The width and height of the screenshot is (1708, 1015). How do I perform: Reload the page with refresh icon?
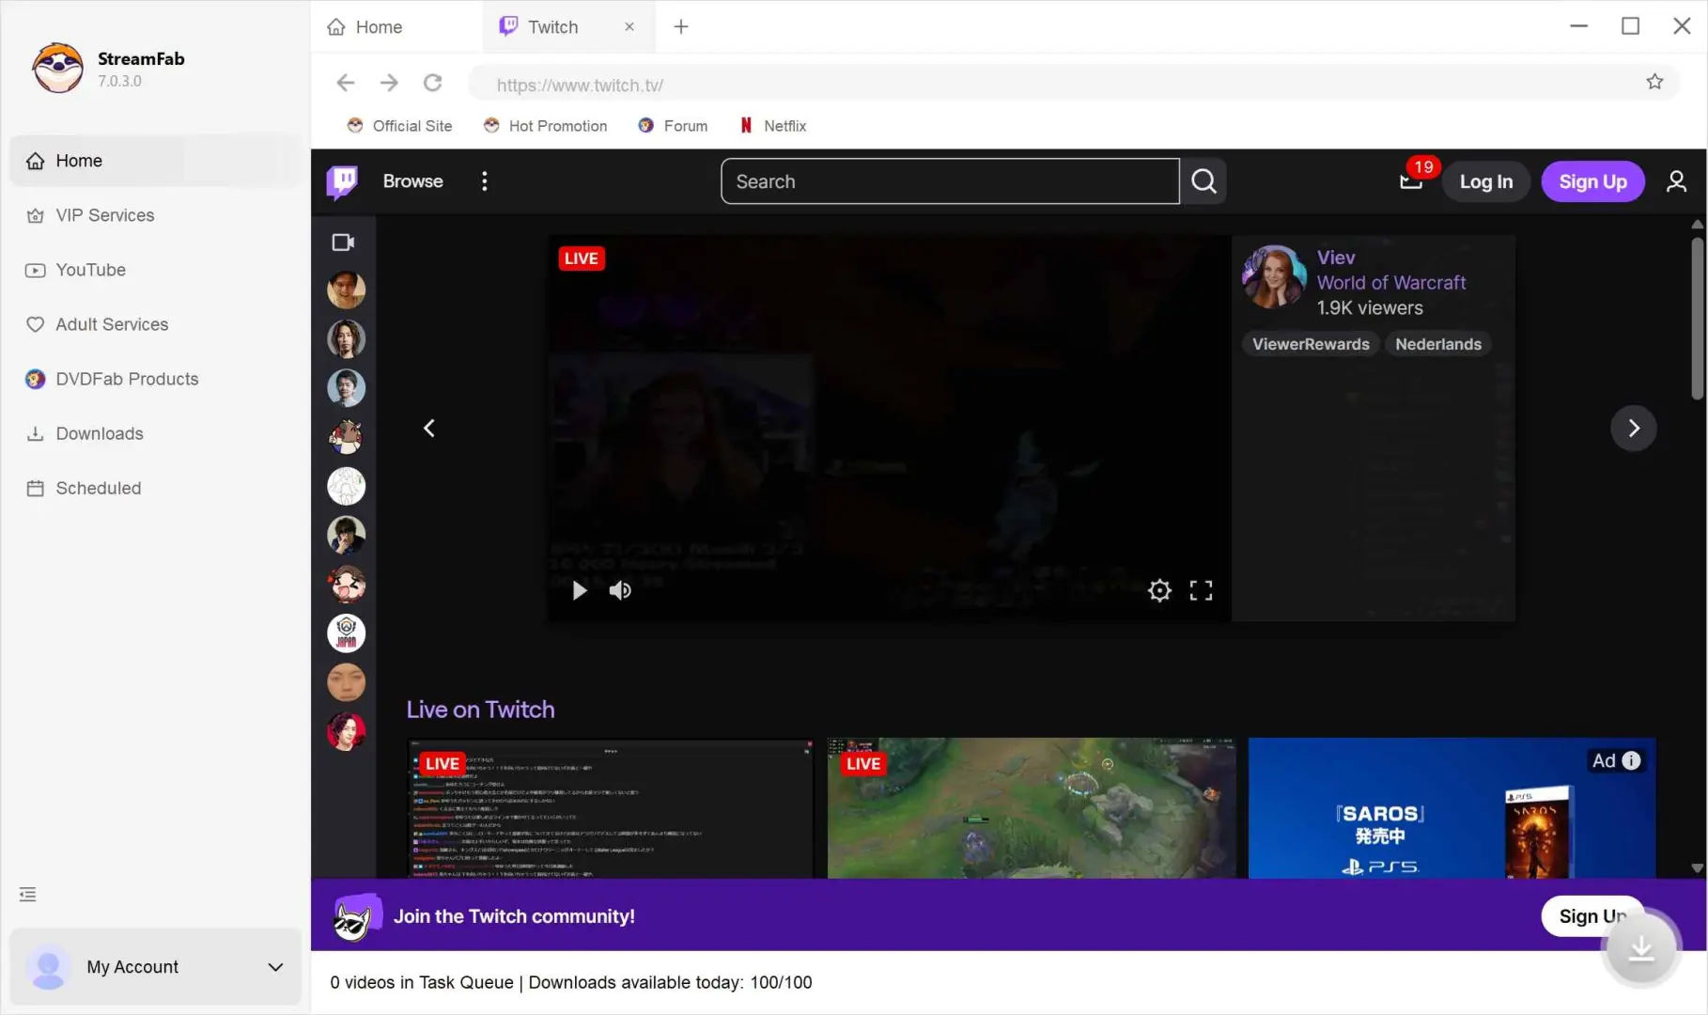coord(432,83)
